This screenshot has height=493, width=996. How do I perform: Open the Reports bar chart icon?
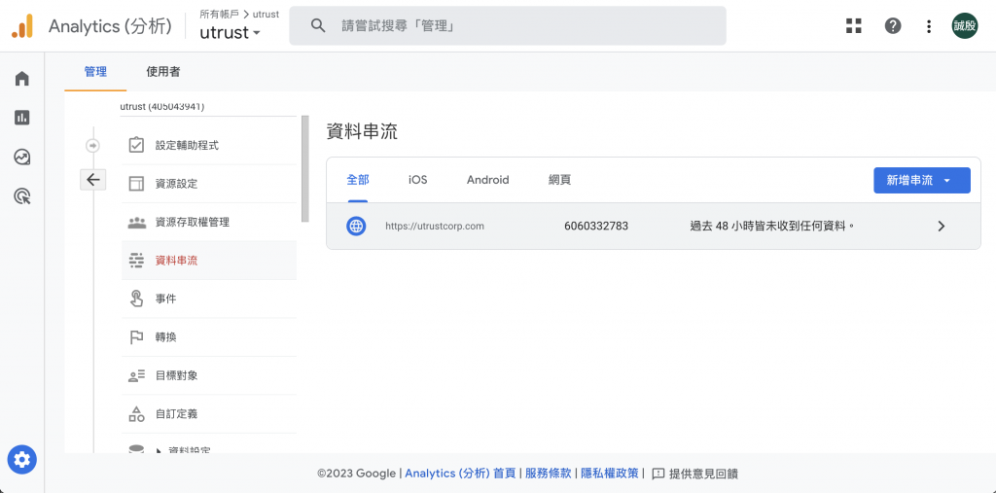(x=22, y=118)
